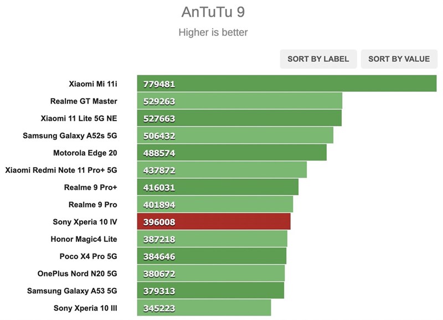
Task: Click the Sort by Value button
Action: (399, 59)
